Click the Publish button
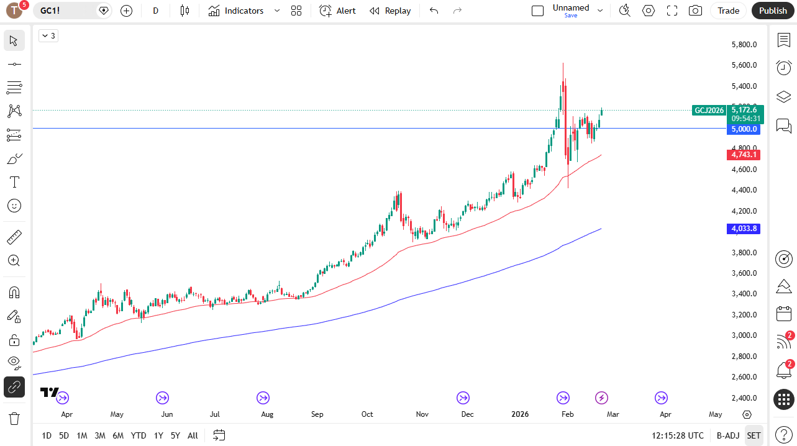This screenshot has height=446, width=797. coord(773,11)
